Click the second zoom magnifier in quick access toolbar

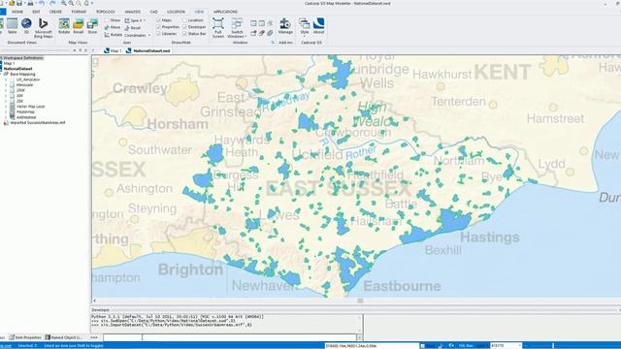71,3
